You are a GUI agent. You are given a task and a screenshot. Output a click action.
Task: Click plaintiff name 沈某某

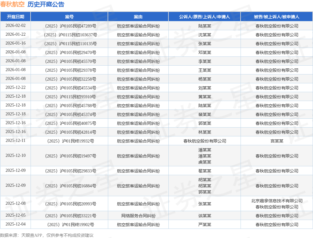pyautogui.click(x=204, y=35)
